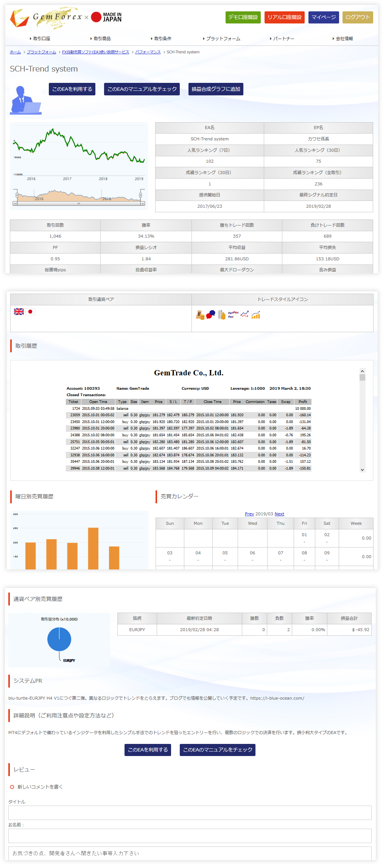Click the left range handle on chart navigator
The image size is (383, 865).
(x=17, y=195)
